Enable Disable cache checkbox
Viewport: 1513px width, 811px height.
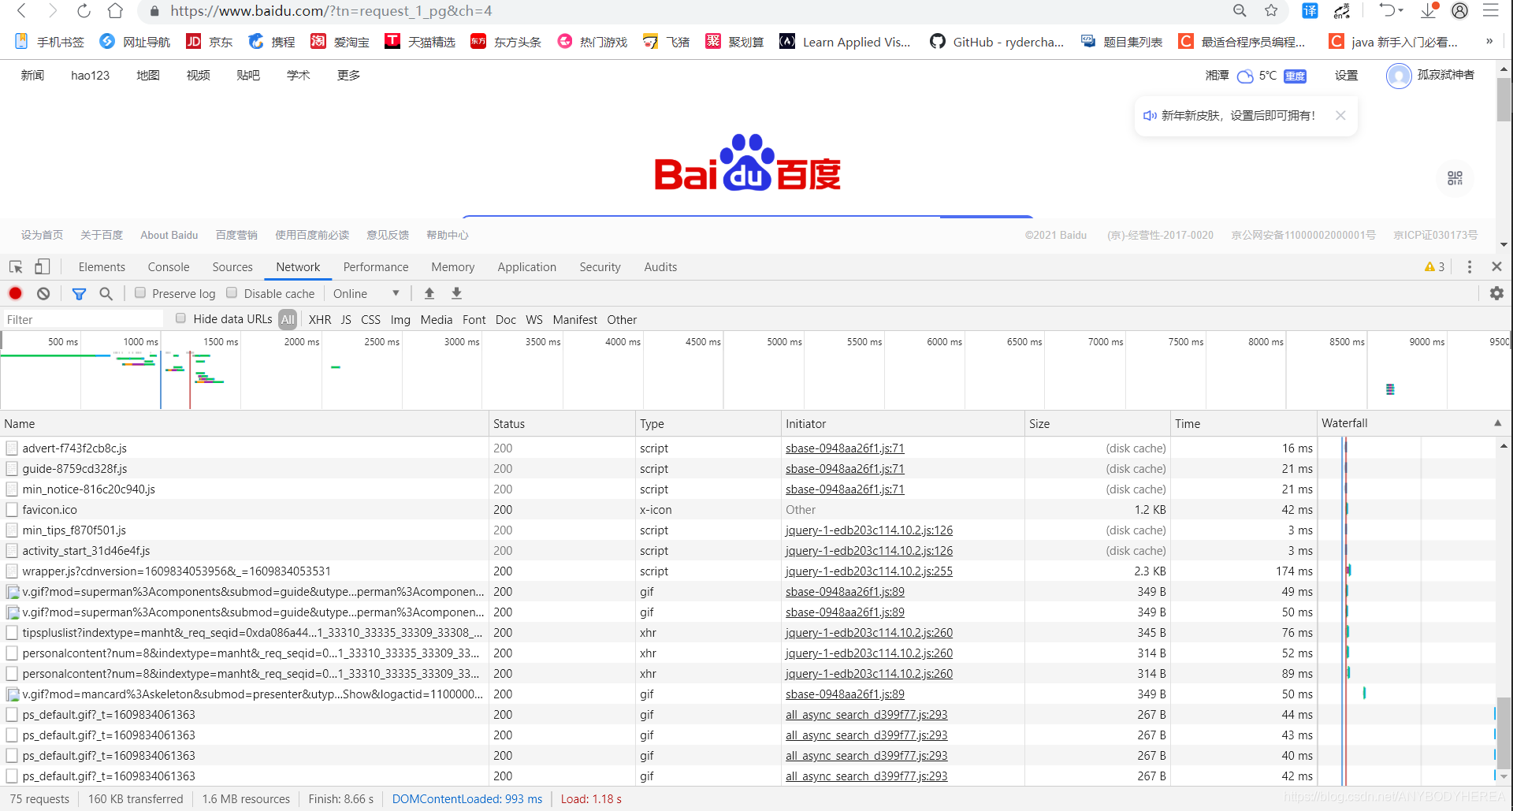click(x=232, y=292)
